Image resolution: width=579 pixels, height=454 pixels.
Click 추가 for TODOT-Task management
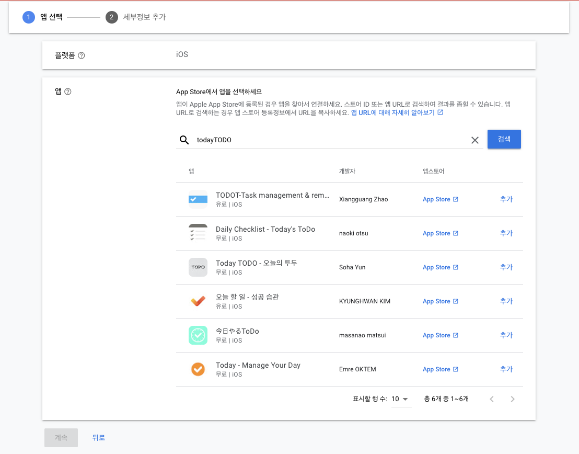pos(506,199)
